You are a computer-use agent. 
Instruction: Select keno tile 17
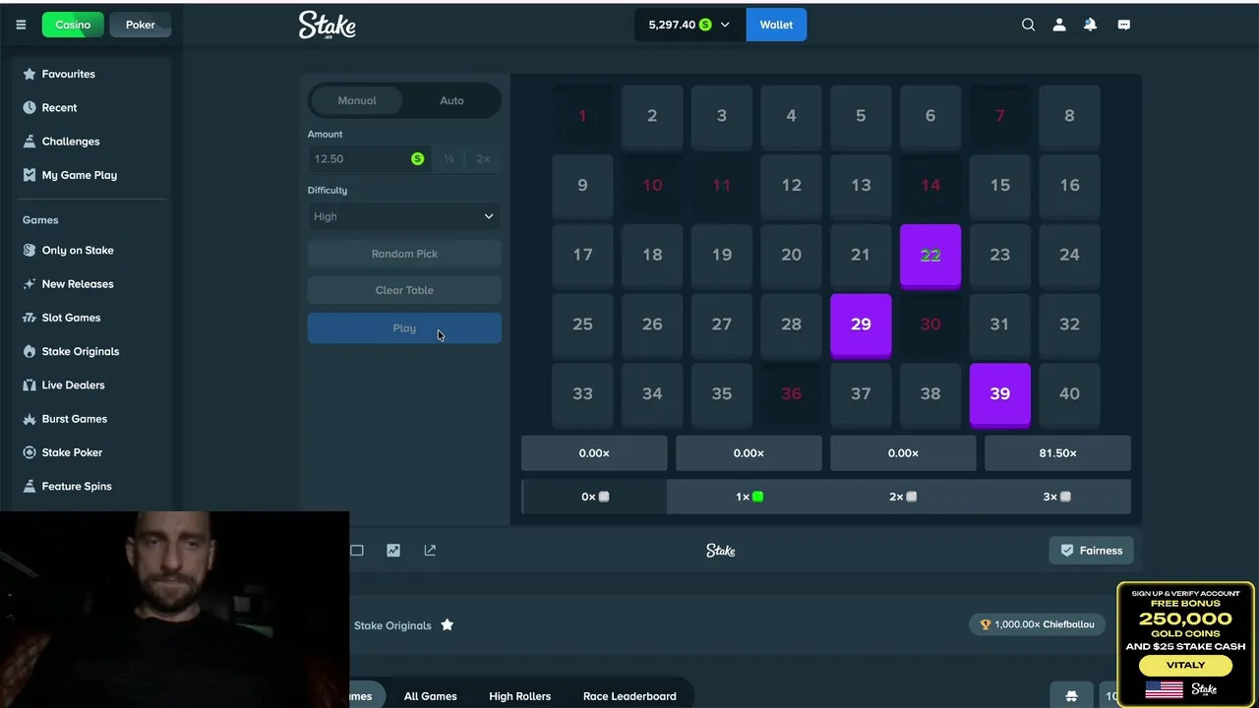pyautogui.click(x=582, y=256)
